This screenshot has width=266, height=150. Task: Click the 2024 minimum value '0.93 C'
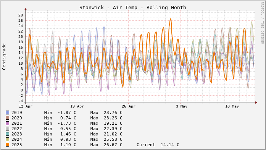(68, 139)
